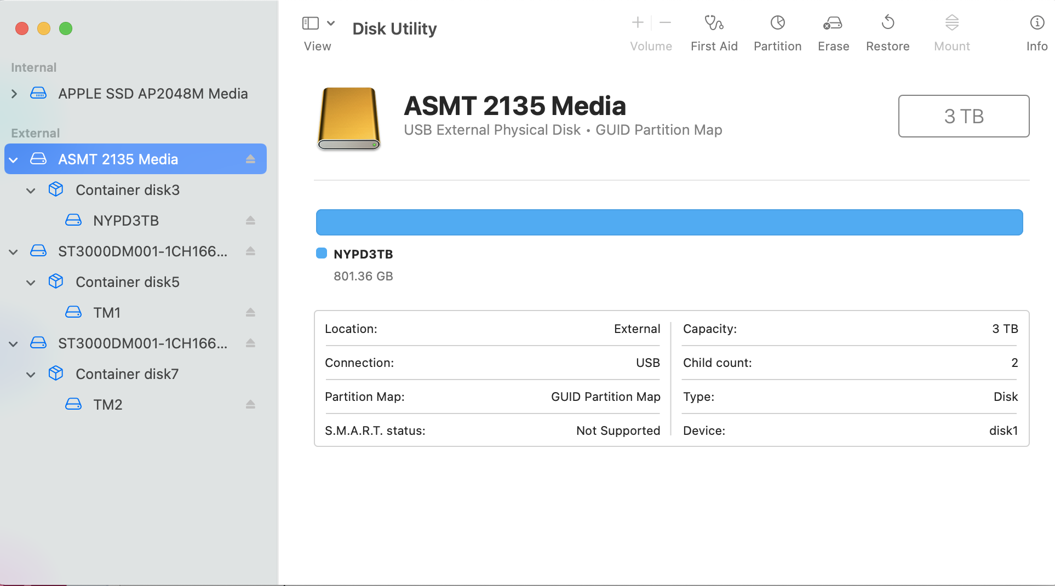1055x586 pixels.
Task: Select the NYPD3TB volume icon in sidebar
Action: pyautogui.click(x=73, y=220)
